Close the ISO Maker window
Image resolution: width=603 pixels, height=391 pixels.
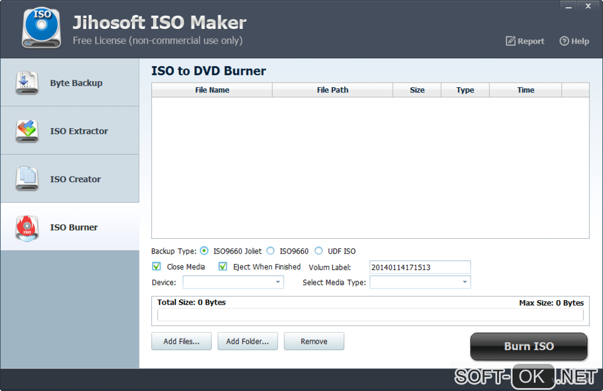(588, 6)
